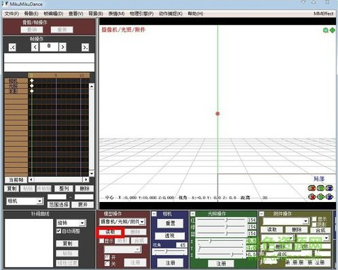Image resolution: width=338 pixels, height=270 pixels.
Task: Click the 重置 button in camera panel
Action: coord(170,223)
